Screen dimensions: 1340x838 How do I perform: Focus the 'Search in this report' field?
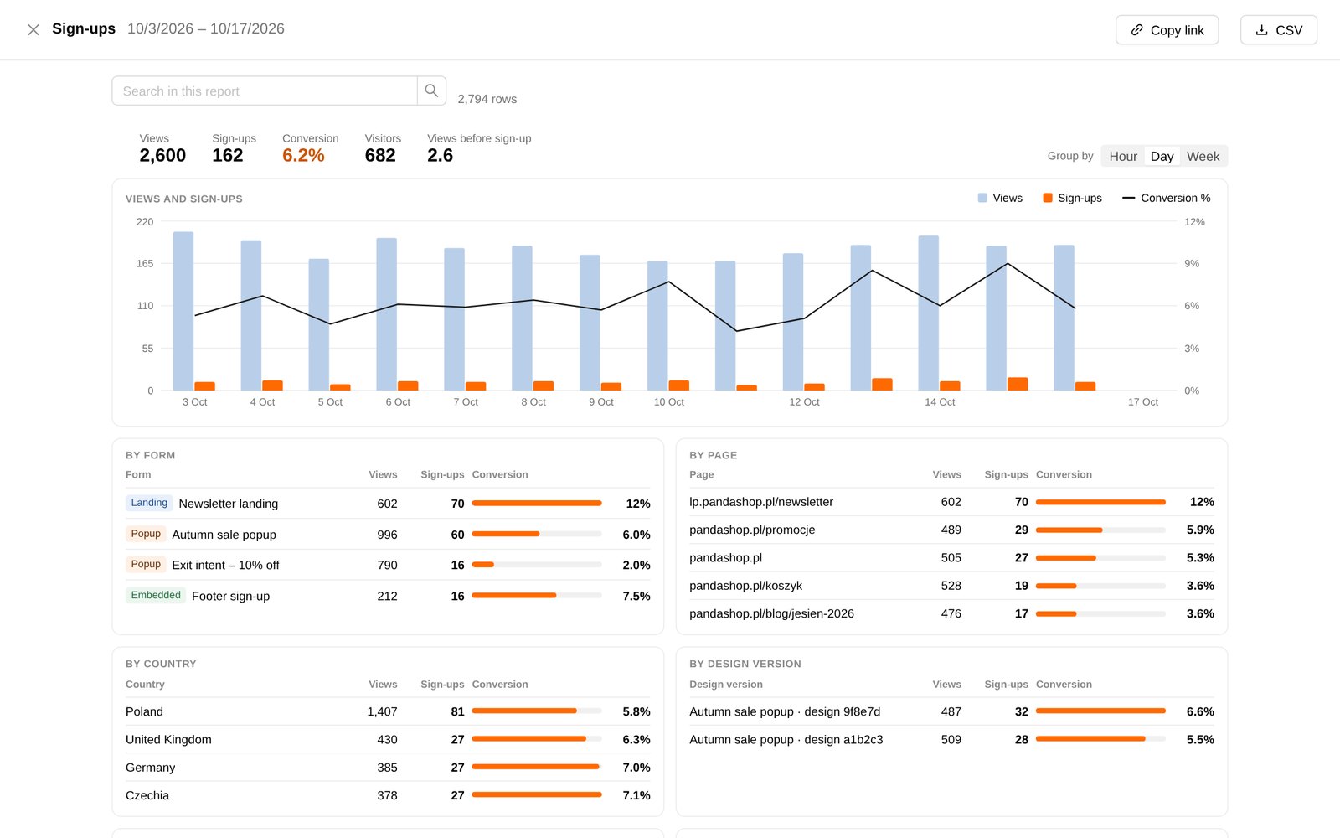[265, 91]
